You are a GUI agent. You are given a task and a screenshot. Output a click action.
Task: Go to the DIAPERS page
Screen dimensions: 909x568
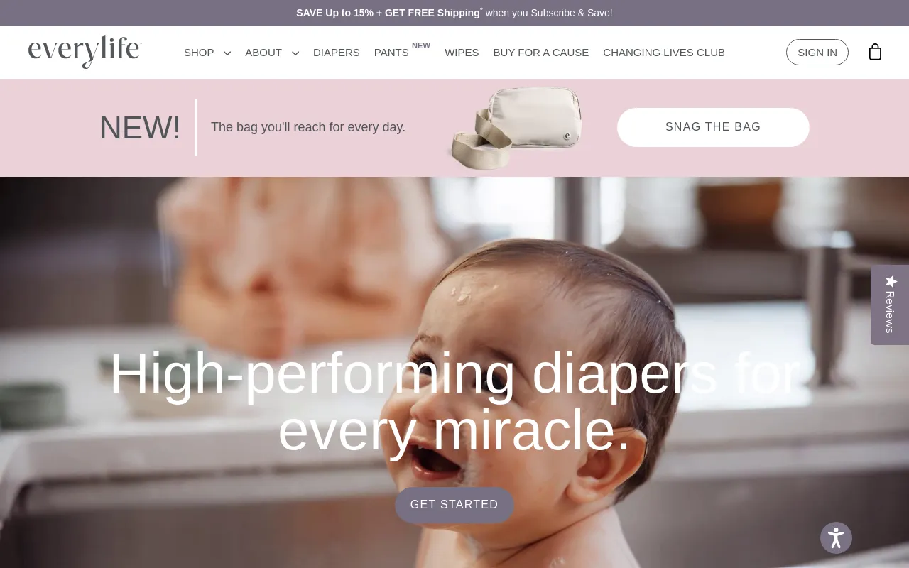pyautogui.click(x=337, y=53)
